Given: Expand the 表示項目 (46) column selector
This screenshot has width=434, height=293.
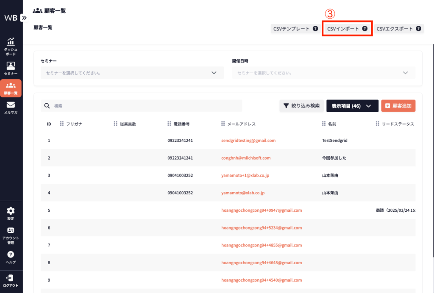Looking at the screenshot, I should pyautogui.click(x=352, y=106).
